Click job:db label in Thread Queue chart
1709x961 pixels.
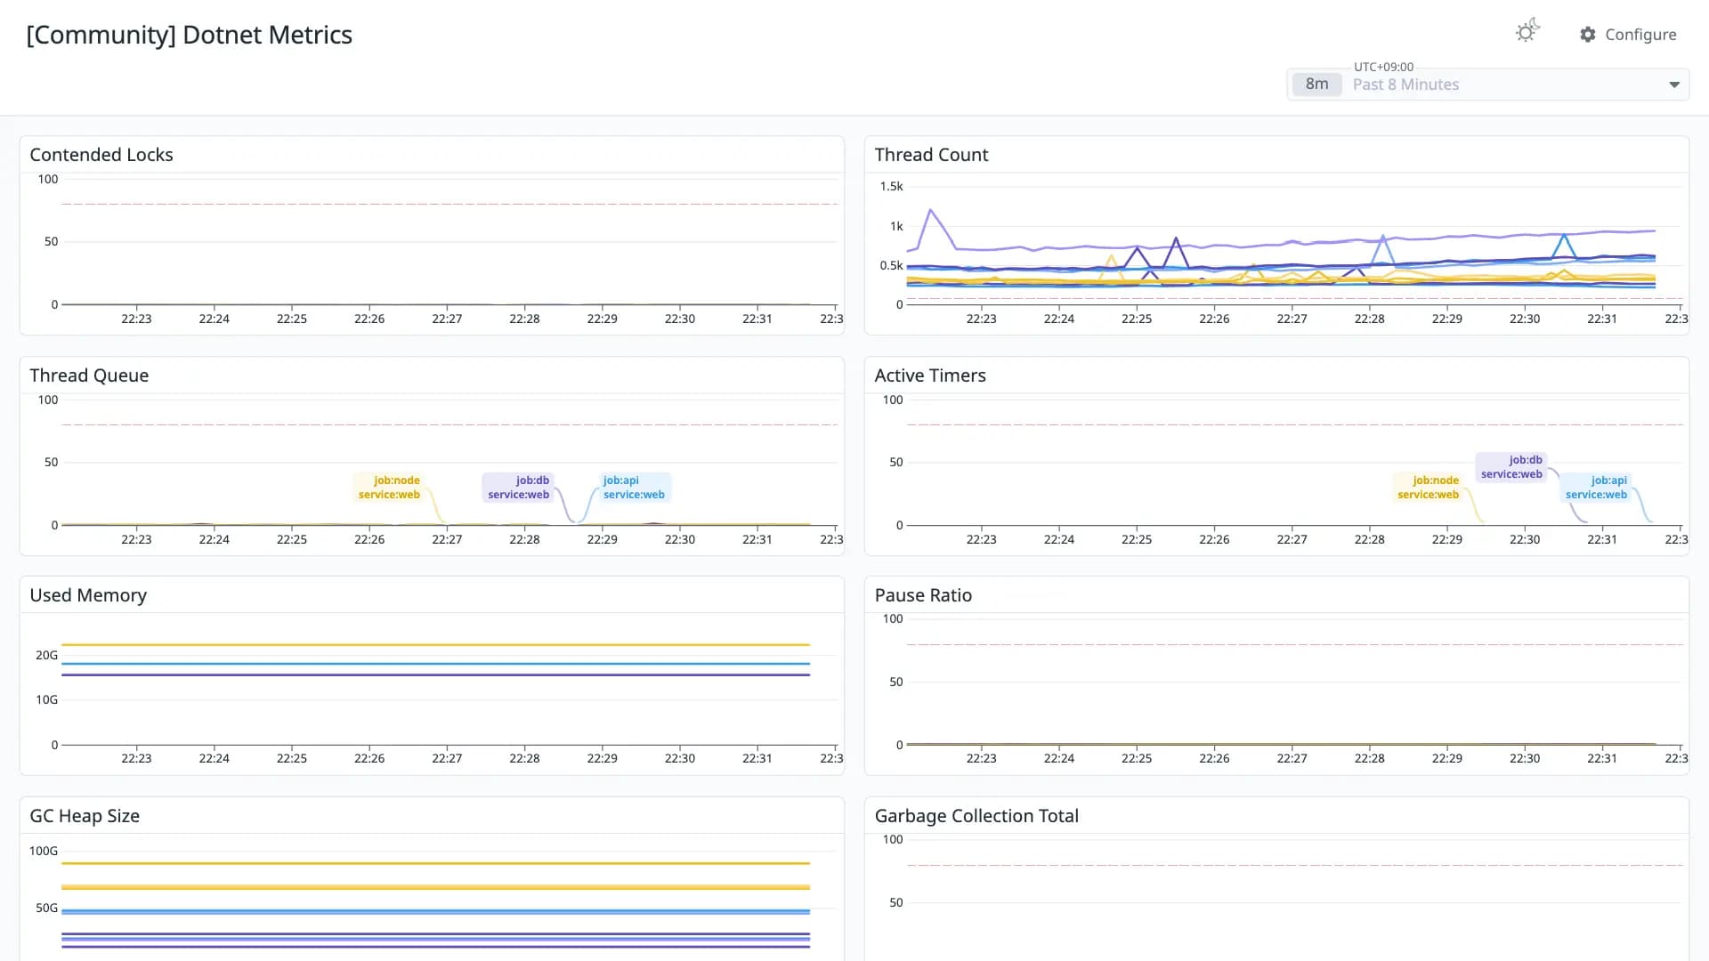pos(519,488)
